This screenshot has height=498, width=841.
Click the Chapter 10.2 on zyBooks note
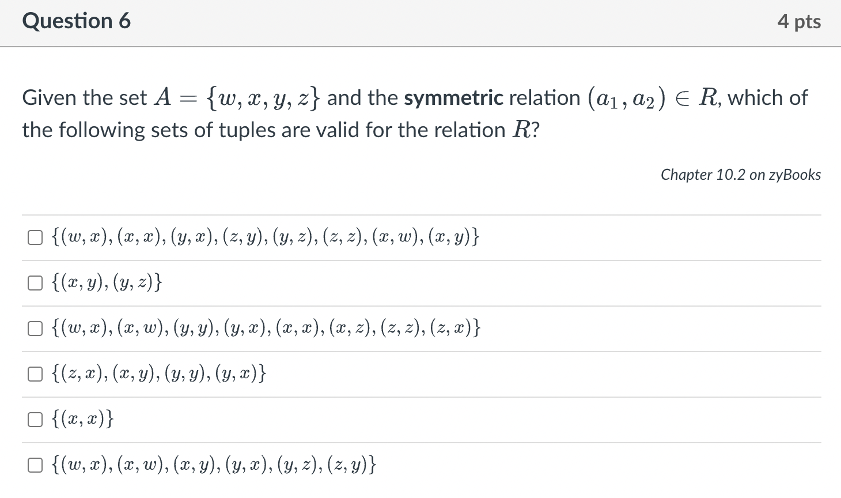click(x=741, y=175)
